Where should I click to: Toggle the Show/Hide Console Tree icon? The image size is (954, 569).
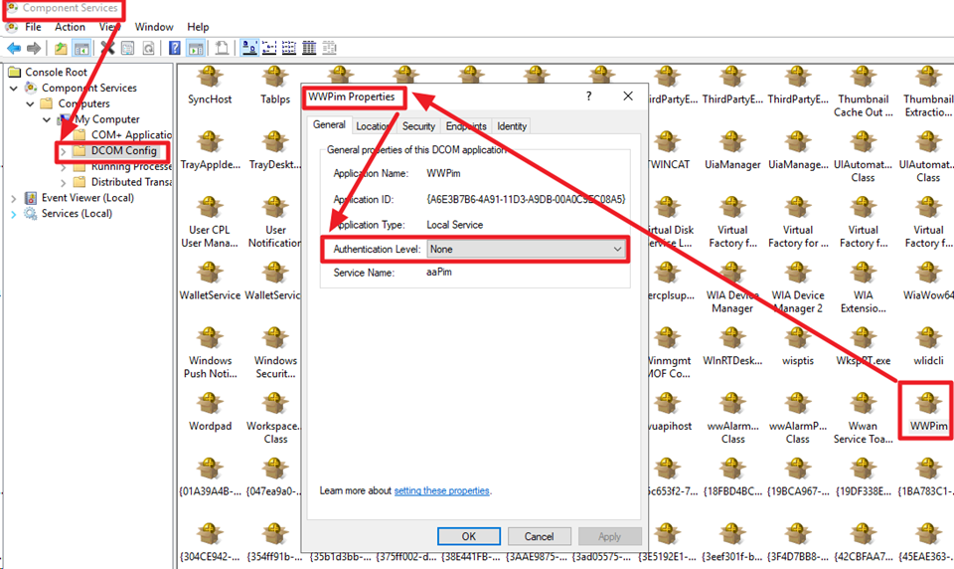pos(81,48)
